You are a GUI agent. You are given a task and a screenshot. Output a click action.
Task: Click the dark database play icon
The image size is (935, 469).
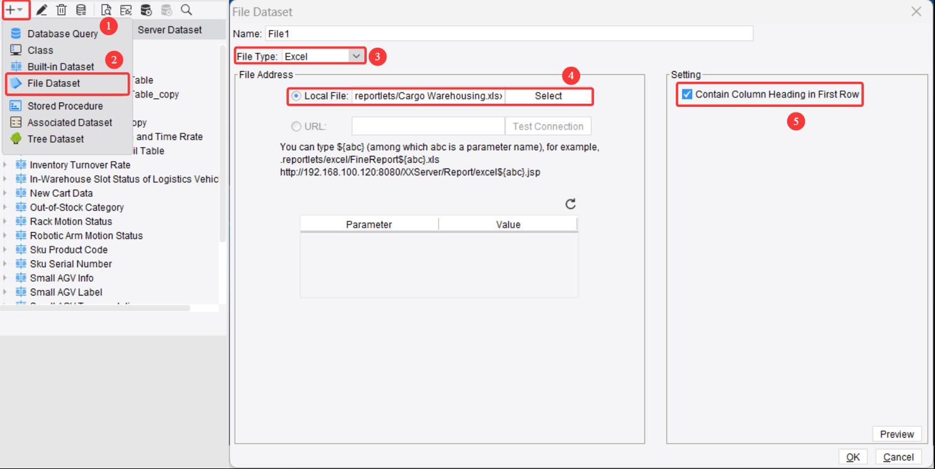click(x=146, y=10)
